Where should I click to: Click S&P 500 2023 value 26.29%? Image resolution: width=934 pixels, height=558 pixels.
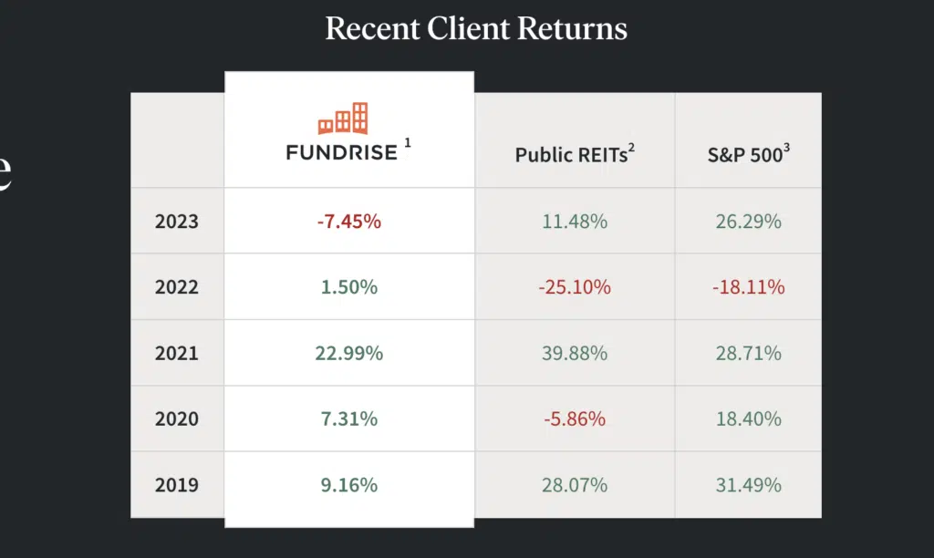pos(748,222)
